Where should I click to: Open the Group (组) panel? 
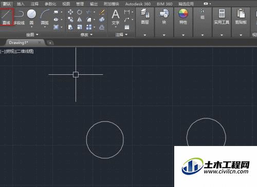[203, 14]
